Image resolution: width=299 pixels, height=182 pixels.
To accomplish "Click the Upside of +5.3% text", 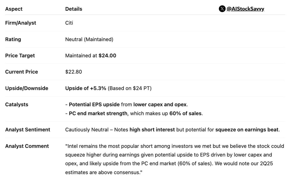I will click(x=86, y=88).
